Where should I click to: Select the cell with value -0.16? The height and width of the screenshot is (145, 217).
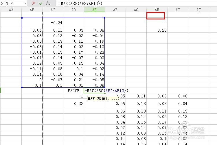pyautogui.click(x=53, y=74)
